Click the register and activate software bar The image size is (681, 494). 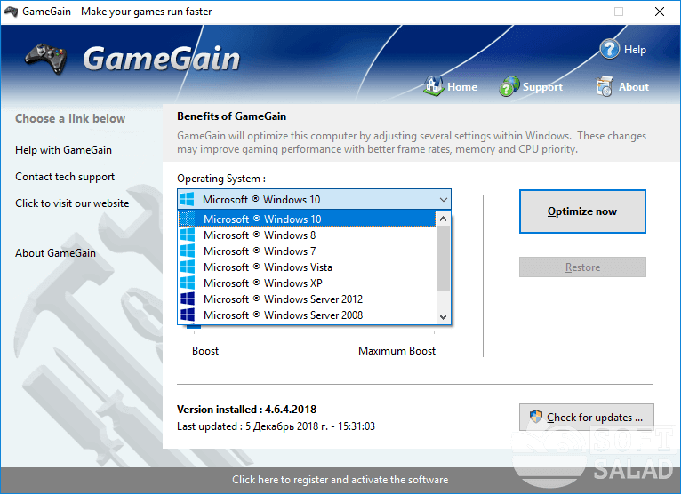pos(340,480)
